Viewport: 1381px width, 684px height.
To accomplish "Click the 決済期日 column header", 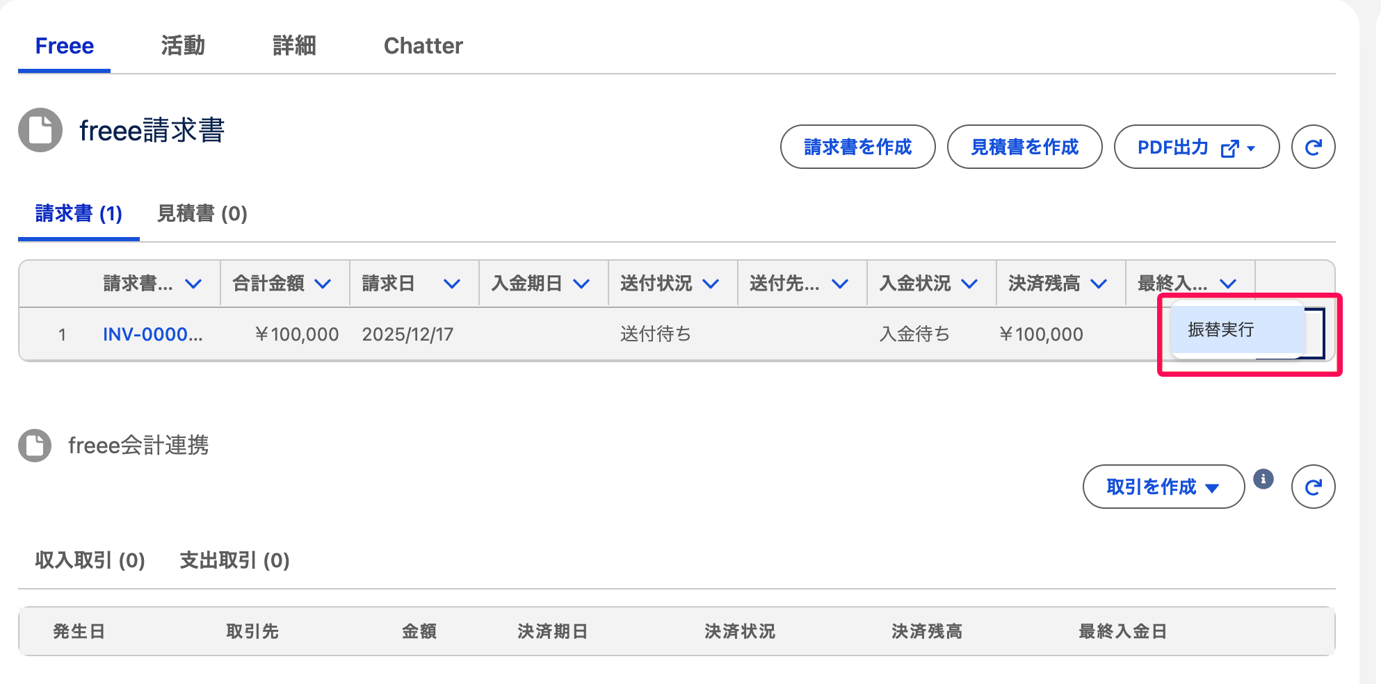I will [x=553, y=631].
